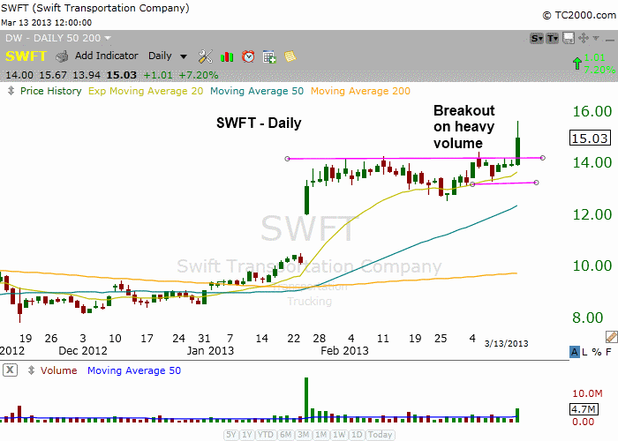Click the left handle of lower magenta trendline
Screen dimensions: 618x441
coord(472,183)
